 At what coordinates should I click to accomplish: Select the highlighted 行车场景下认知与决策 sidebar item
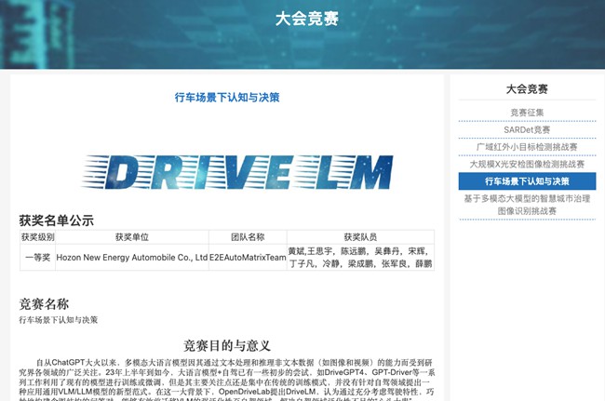click(x=527, y=180)
